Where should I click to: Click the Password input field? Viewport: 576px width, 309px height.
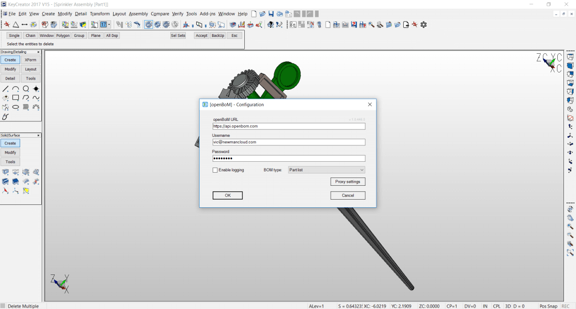289,158
